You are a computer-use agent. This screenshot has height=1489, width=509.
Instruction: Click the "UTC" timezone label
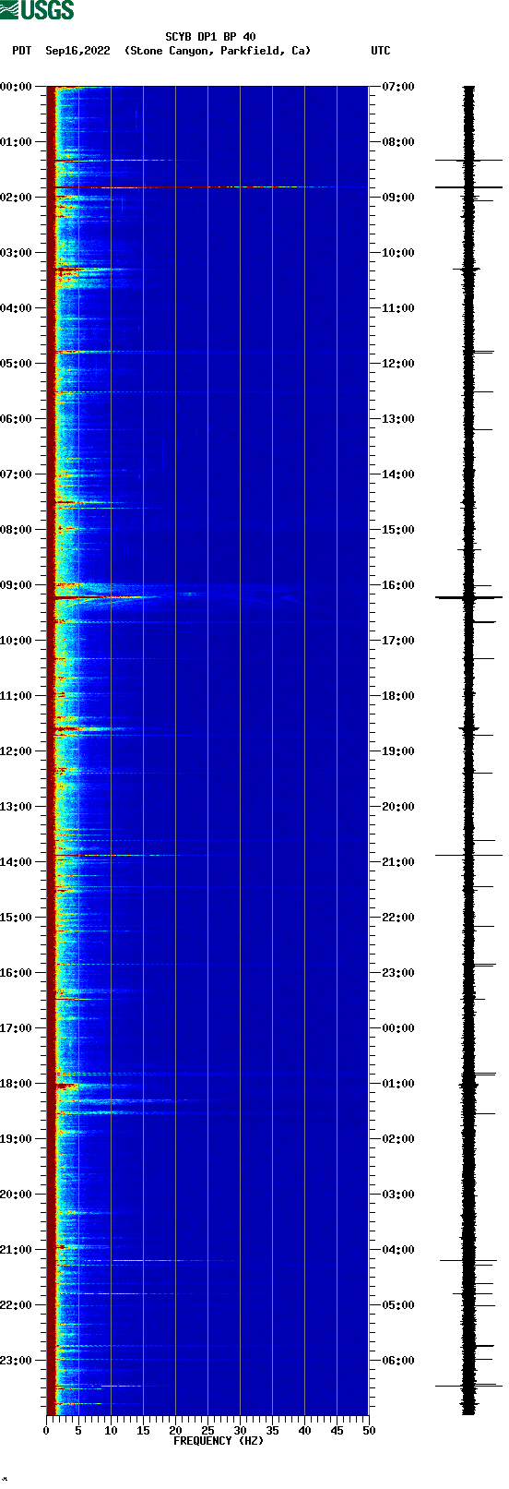pos(381,51)
